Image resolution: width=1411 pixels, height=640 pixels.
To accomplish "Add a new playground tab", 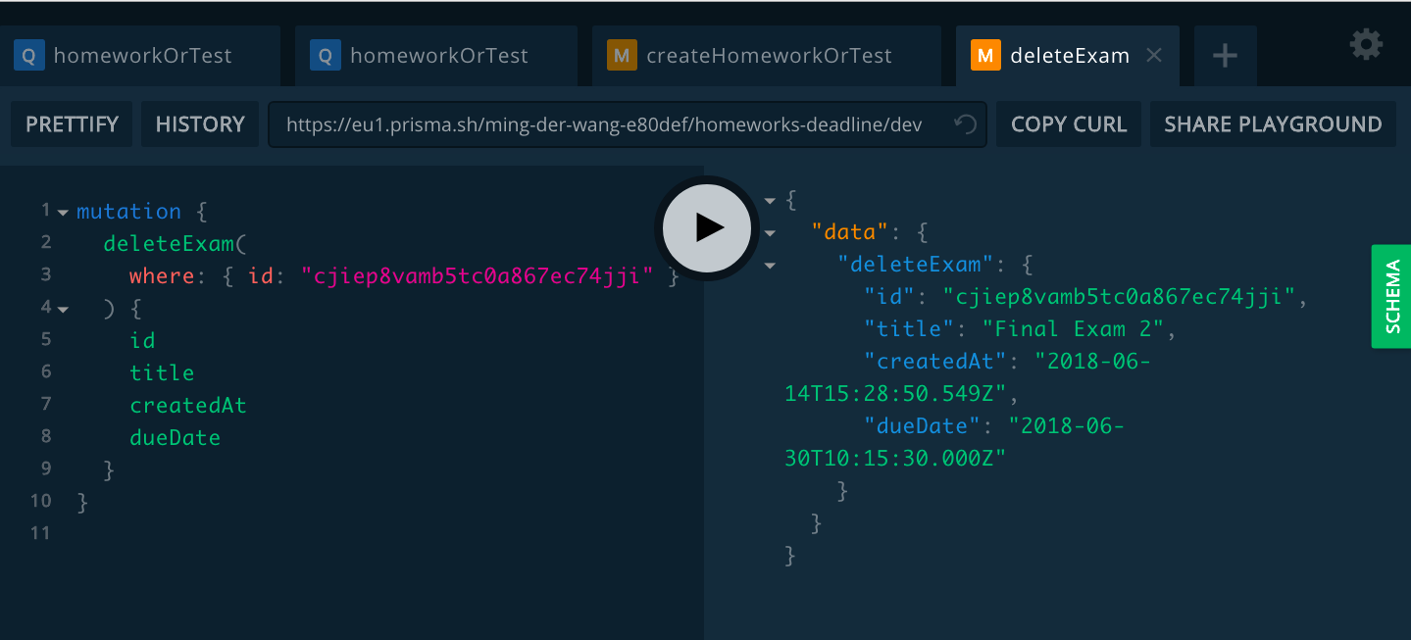I will pos(1225,56).
